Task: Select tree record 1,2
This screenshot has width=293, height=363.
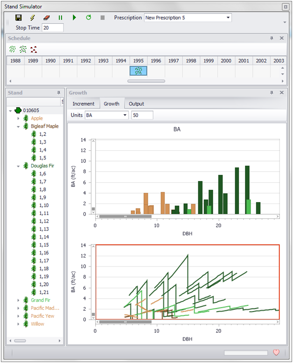Action: coord(42,134)
